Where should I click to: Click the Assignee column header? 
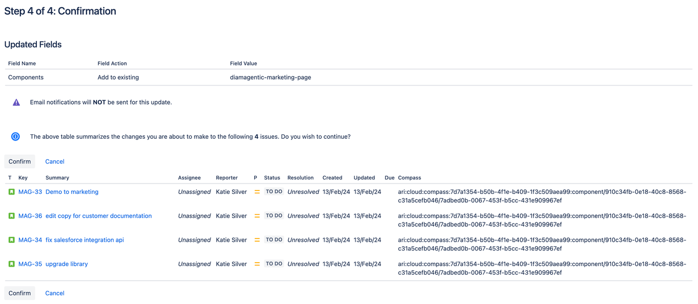tap(190, 178)
